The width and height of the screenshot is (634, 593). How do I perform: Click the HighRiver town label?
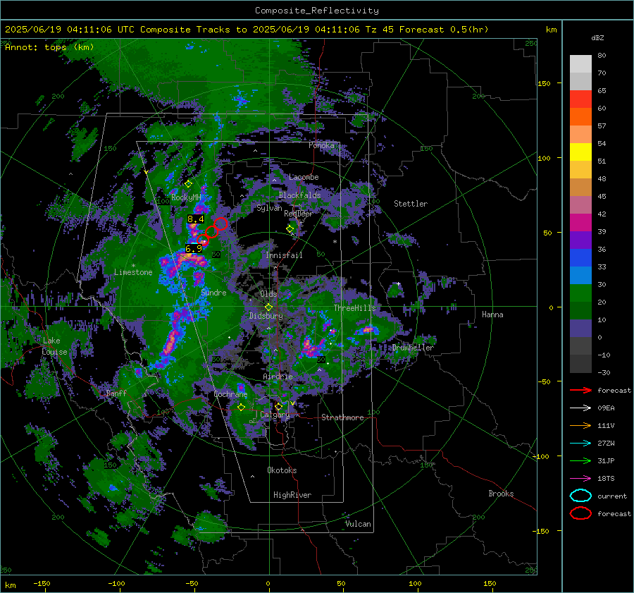(x=292, y=495)
